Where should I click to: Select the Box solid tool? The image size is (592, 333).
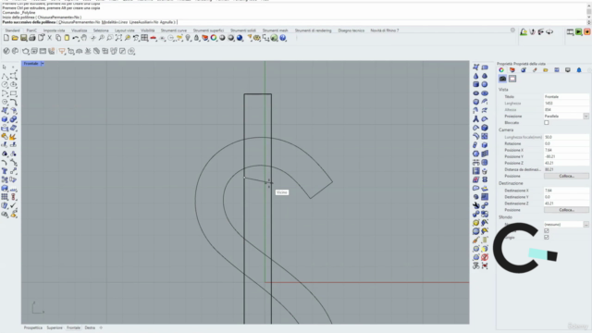pos(5,119)
